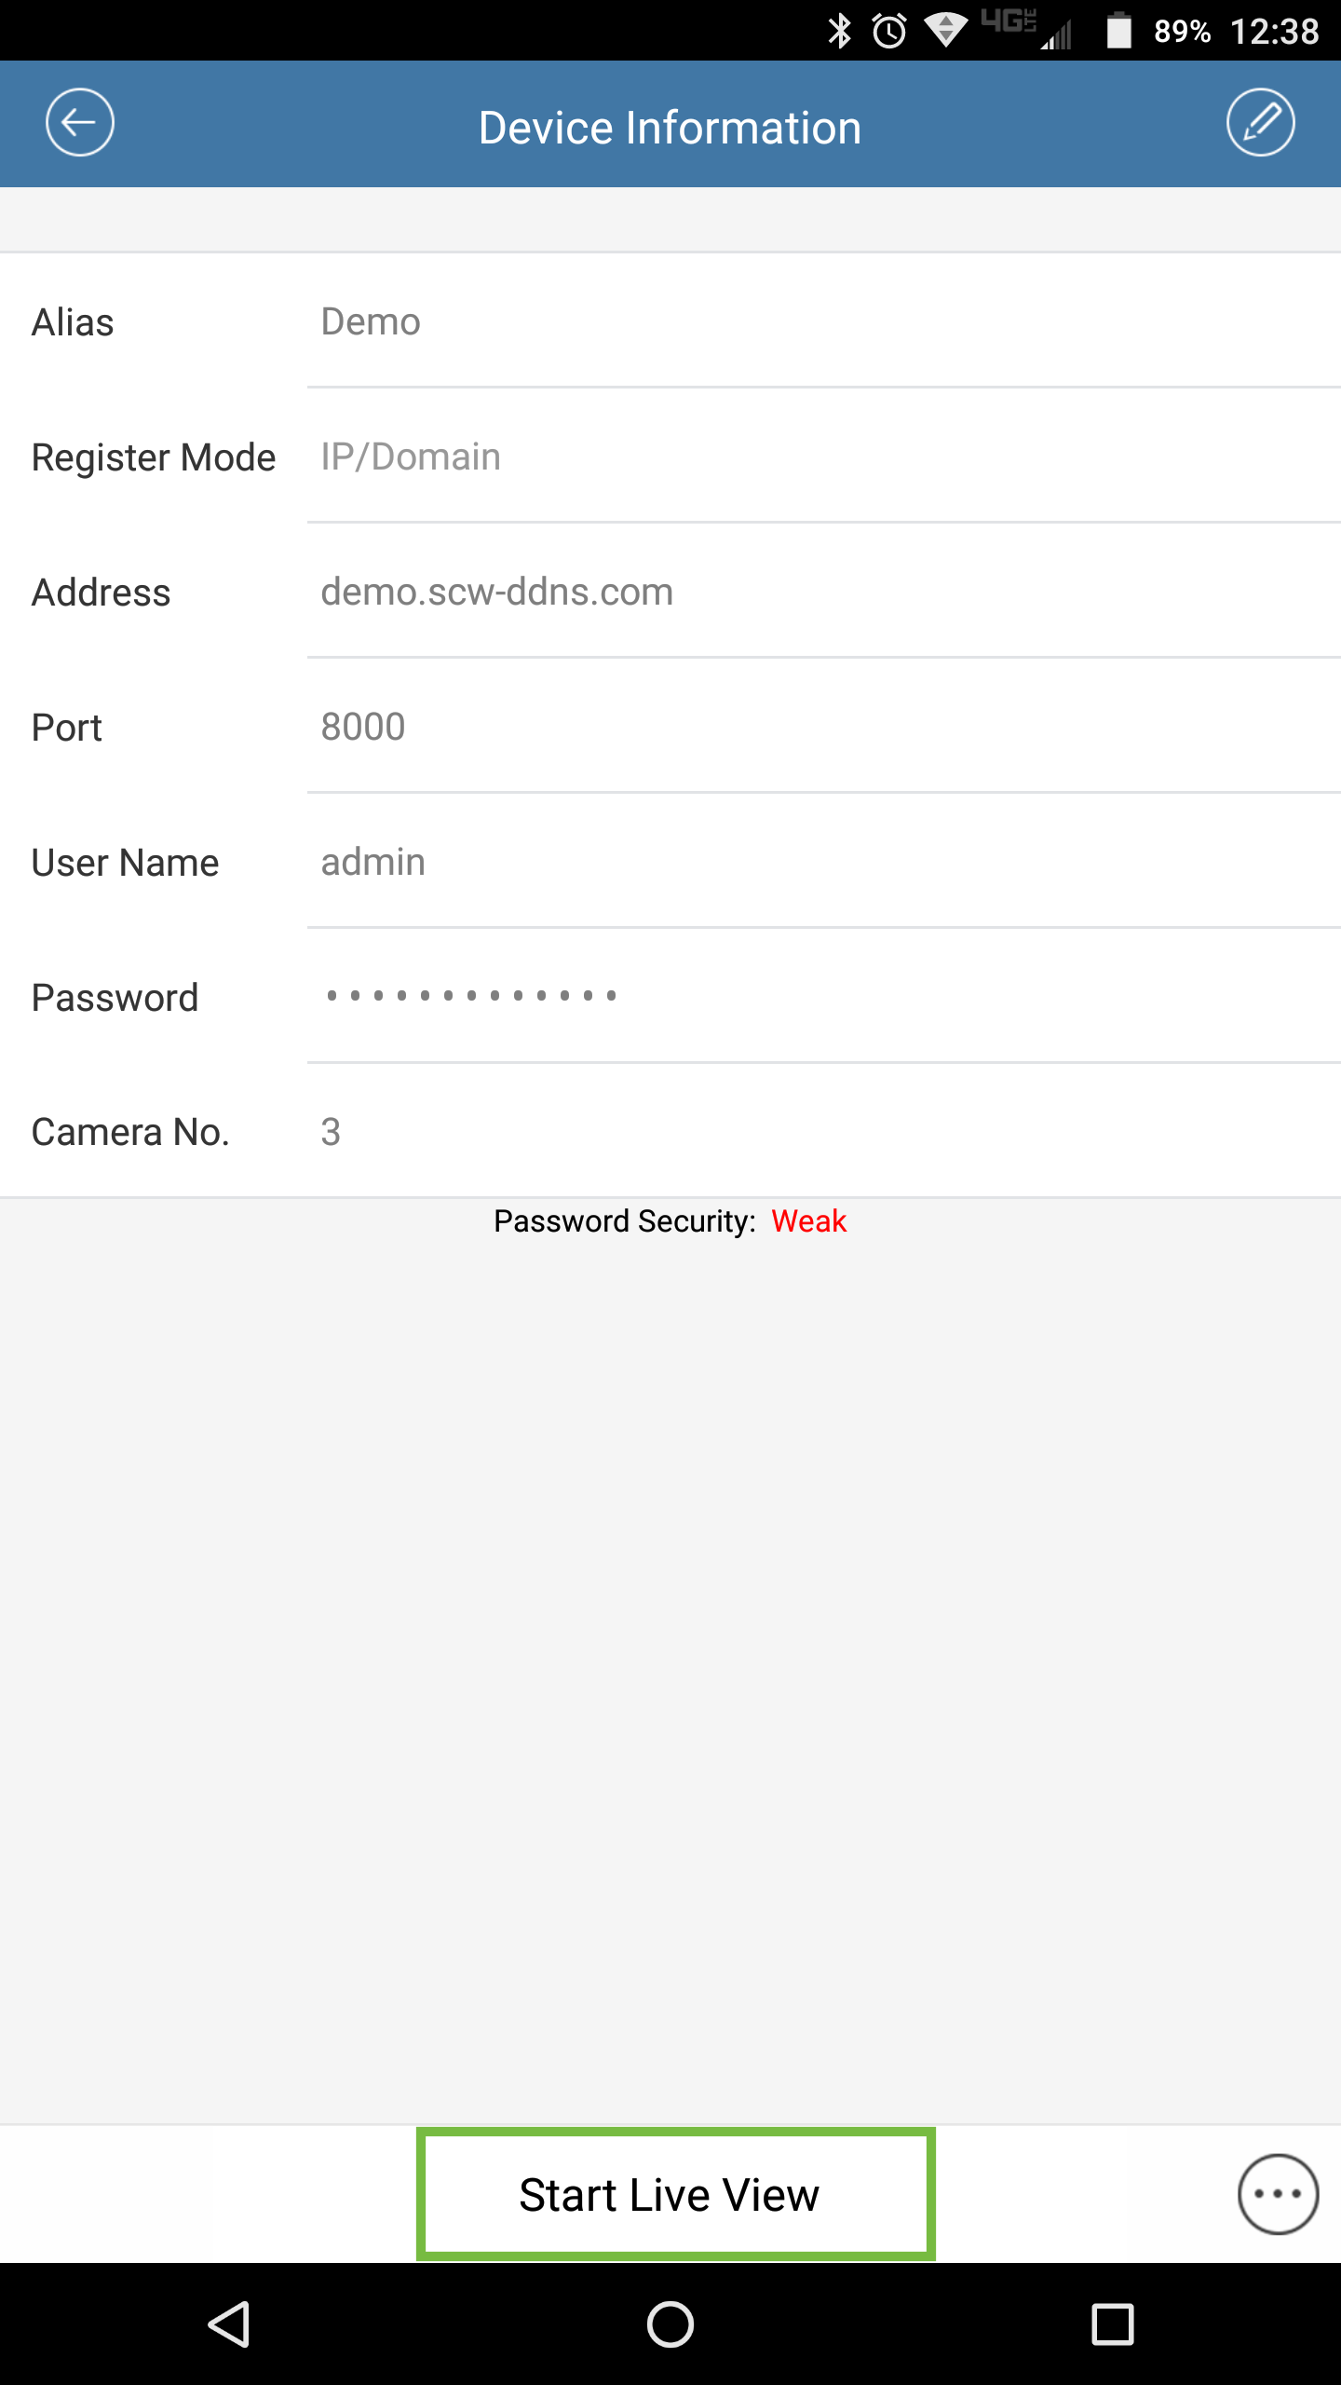Image resolution: width=1341 pixels, height=2385 pixels.
Task: Open Register Mode IP/Domain selector
Action: click(x=824, y=457)
